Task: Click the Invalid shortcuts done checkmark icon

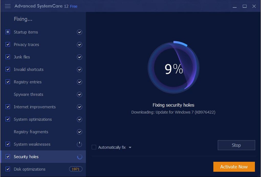Action: pos(79,70)
